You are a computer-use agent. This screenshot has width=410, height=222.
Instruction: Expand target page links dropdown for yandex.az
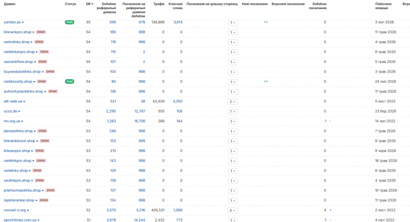pos(232,22)
